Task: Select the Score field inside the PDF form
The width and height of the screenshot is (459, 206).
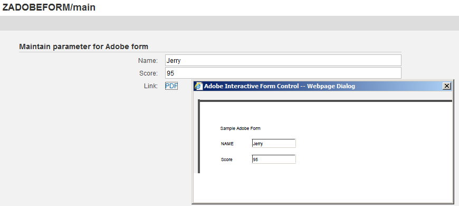Action: (x=274, y=159)
